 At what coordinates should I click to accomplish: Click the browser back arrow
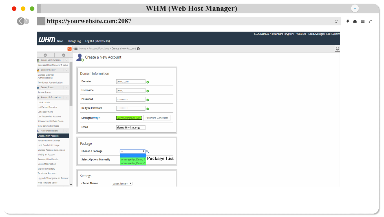pos(21,21)
